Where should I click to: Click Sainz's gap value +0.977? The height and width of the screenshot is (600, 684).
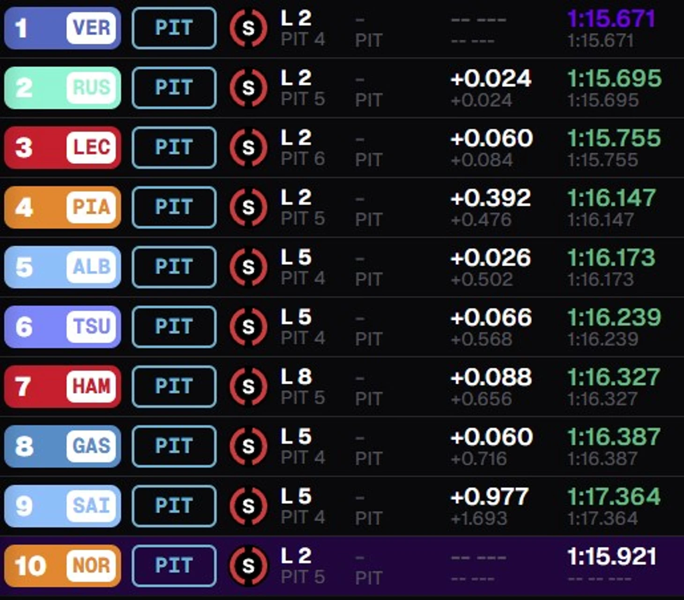490,496
